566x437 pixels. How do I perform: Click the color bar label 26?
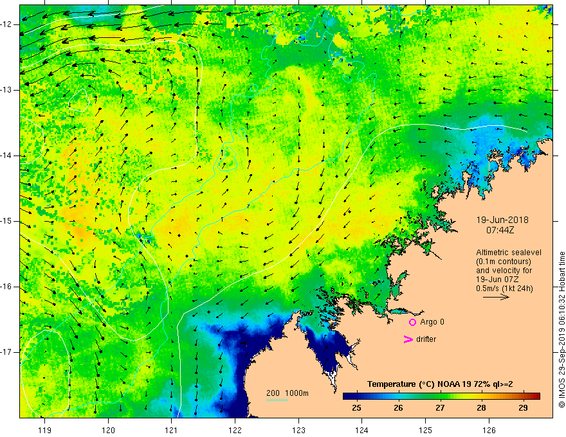(398, 408)
